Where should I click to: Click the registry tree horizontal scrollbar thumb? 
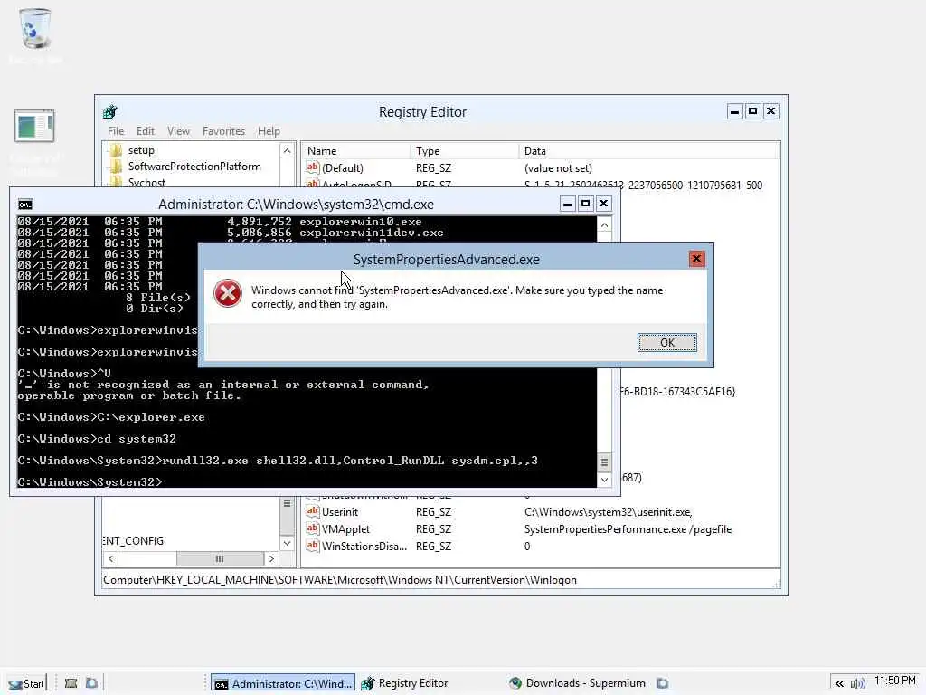pos(220,558)
